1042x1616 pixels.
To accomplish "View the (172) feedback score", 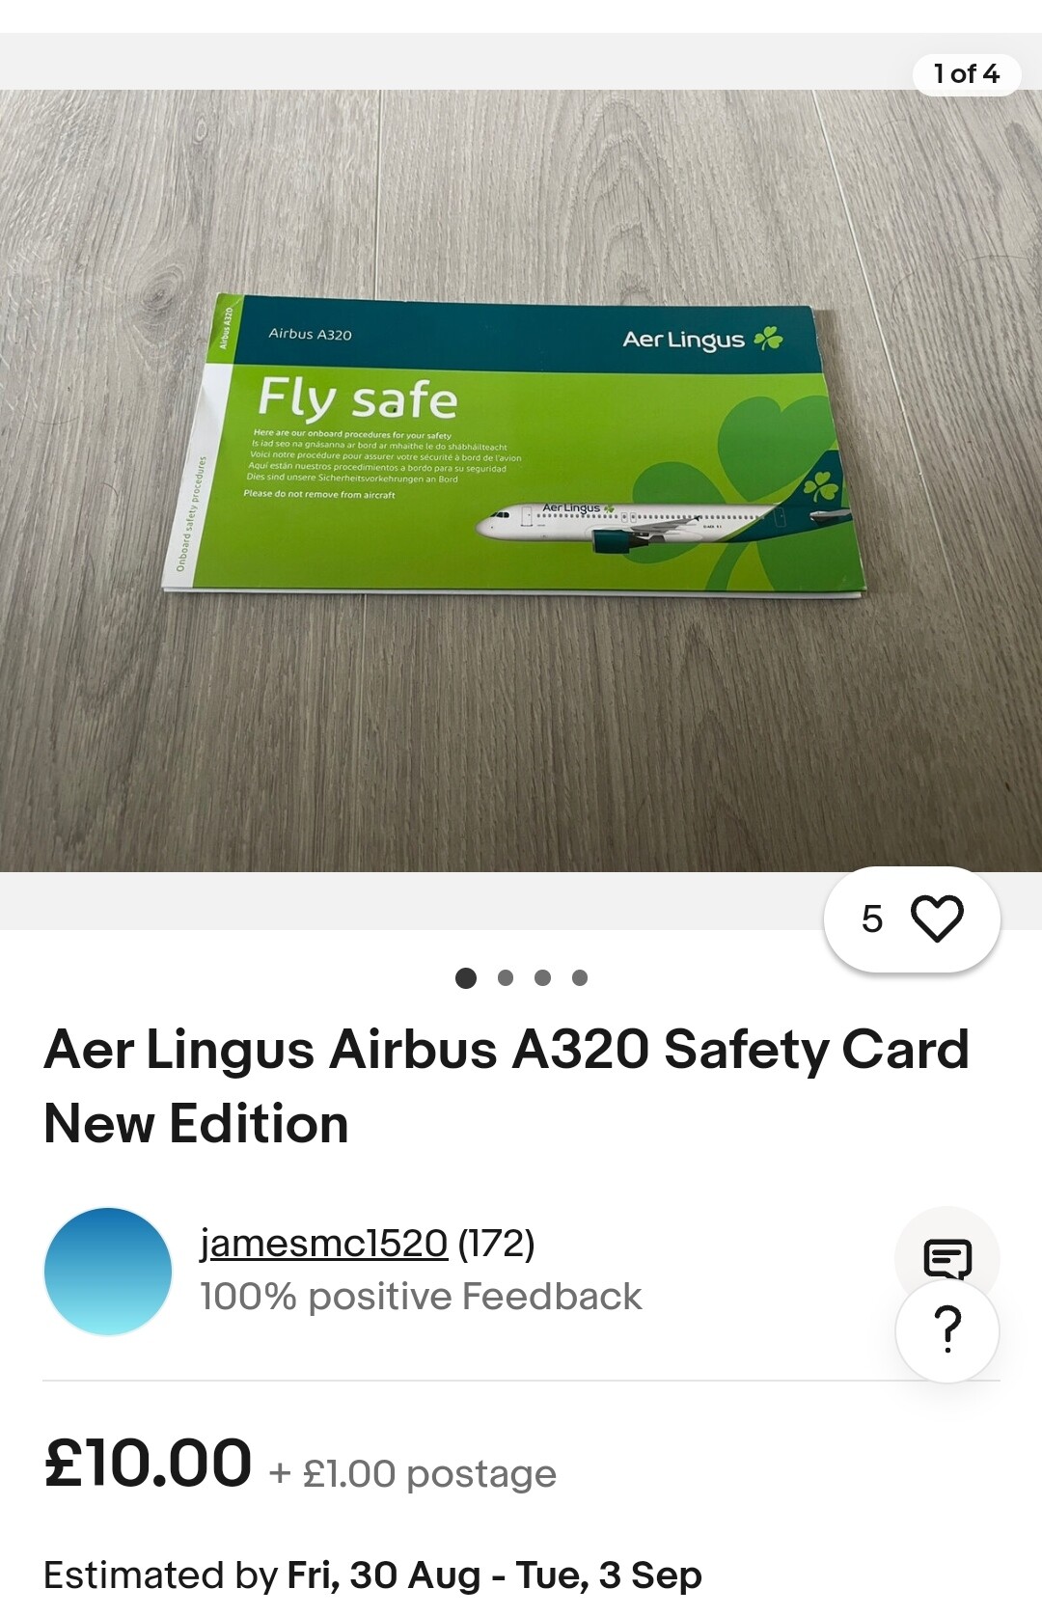I will coord(496,1243).
